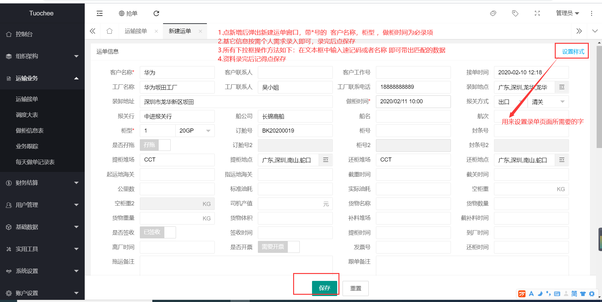Image resolution: width=602 pixels, height=302 pixels.
Task: Toggle the 需要开票 switch
Action: [x=279, y=247]
